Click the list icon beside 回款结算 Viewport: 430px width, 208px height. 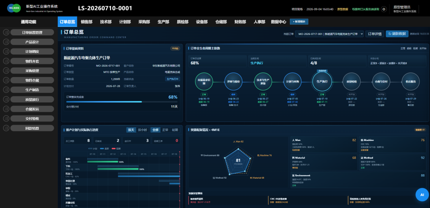6,128
